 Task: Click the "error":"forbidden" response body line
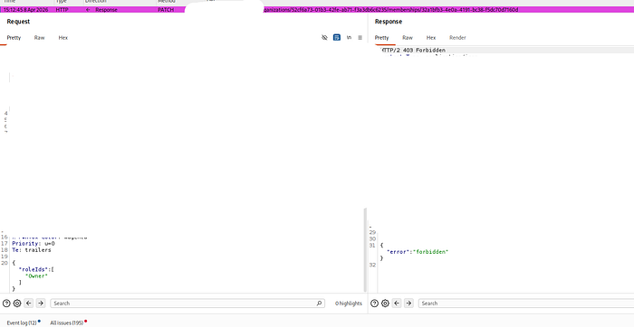418,252
